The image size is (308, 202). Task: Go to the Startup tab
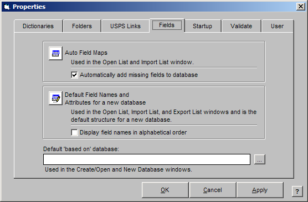pos(202,26)
